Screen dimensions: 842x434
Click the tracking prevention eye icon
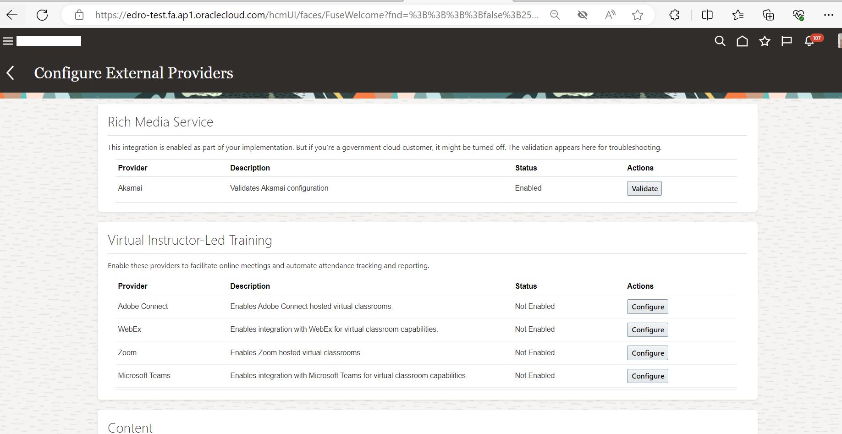coord(583,15)
